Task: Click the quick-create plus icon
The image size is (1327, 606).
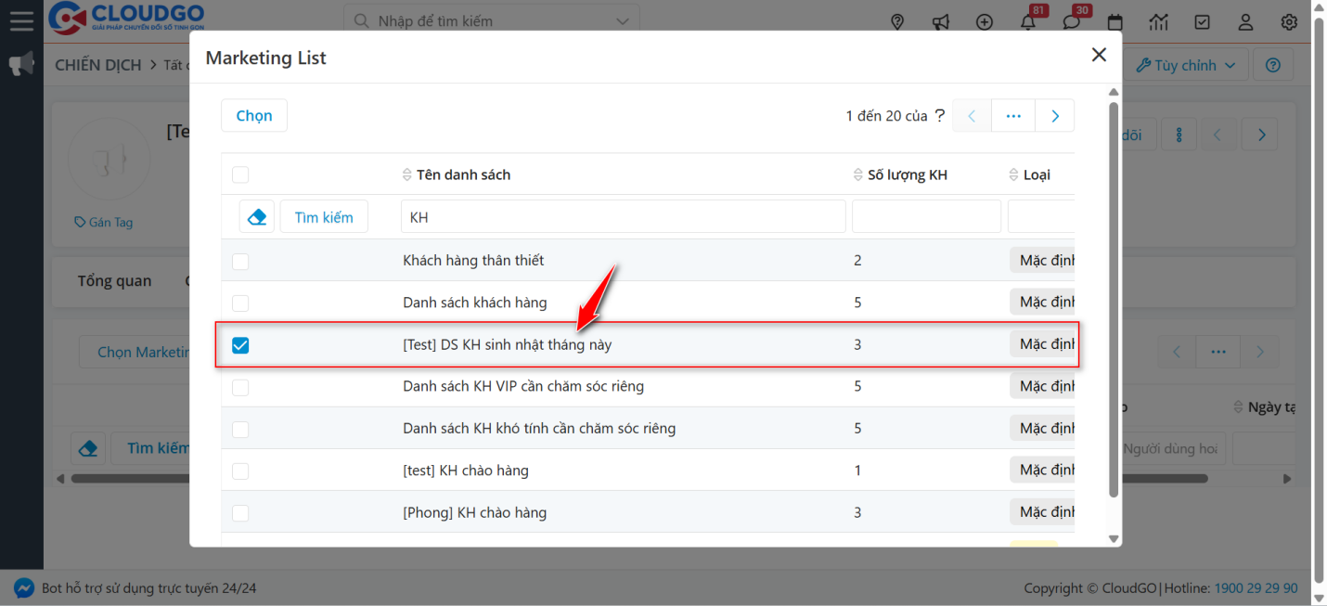Action: [x=985, y=22]
